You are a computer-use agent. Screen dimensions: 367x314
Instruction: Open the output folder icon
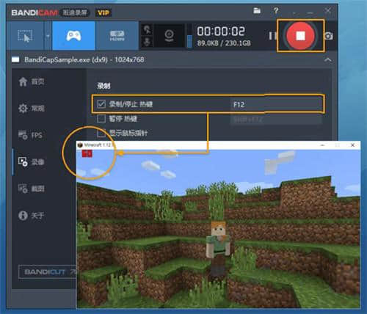[257, 10]
